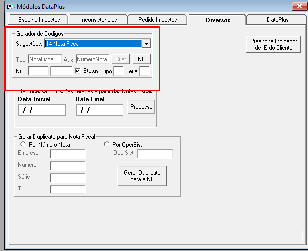Click the NF button

point(141,59)
